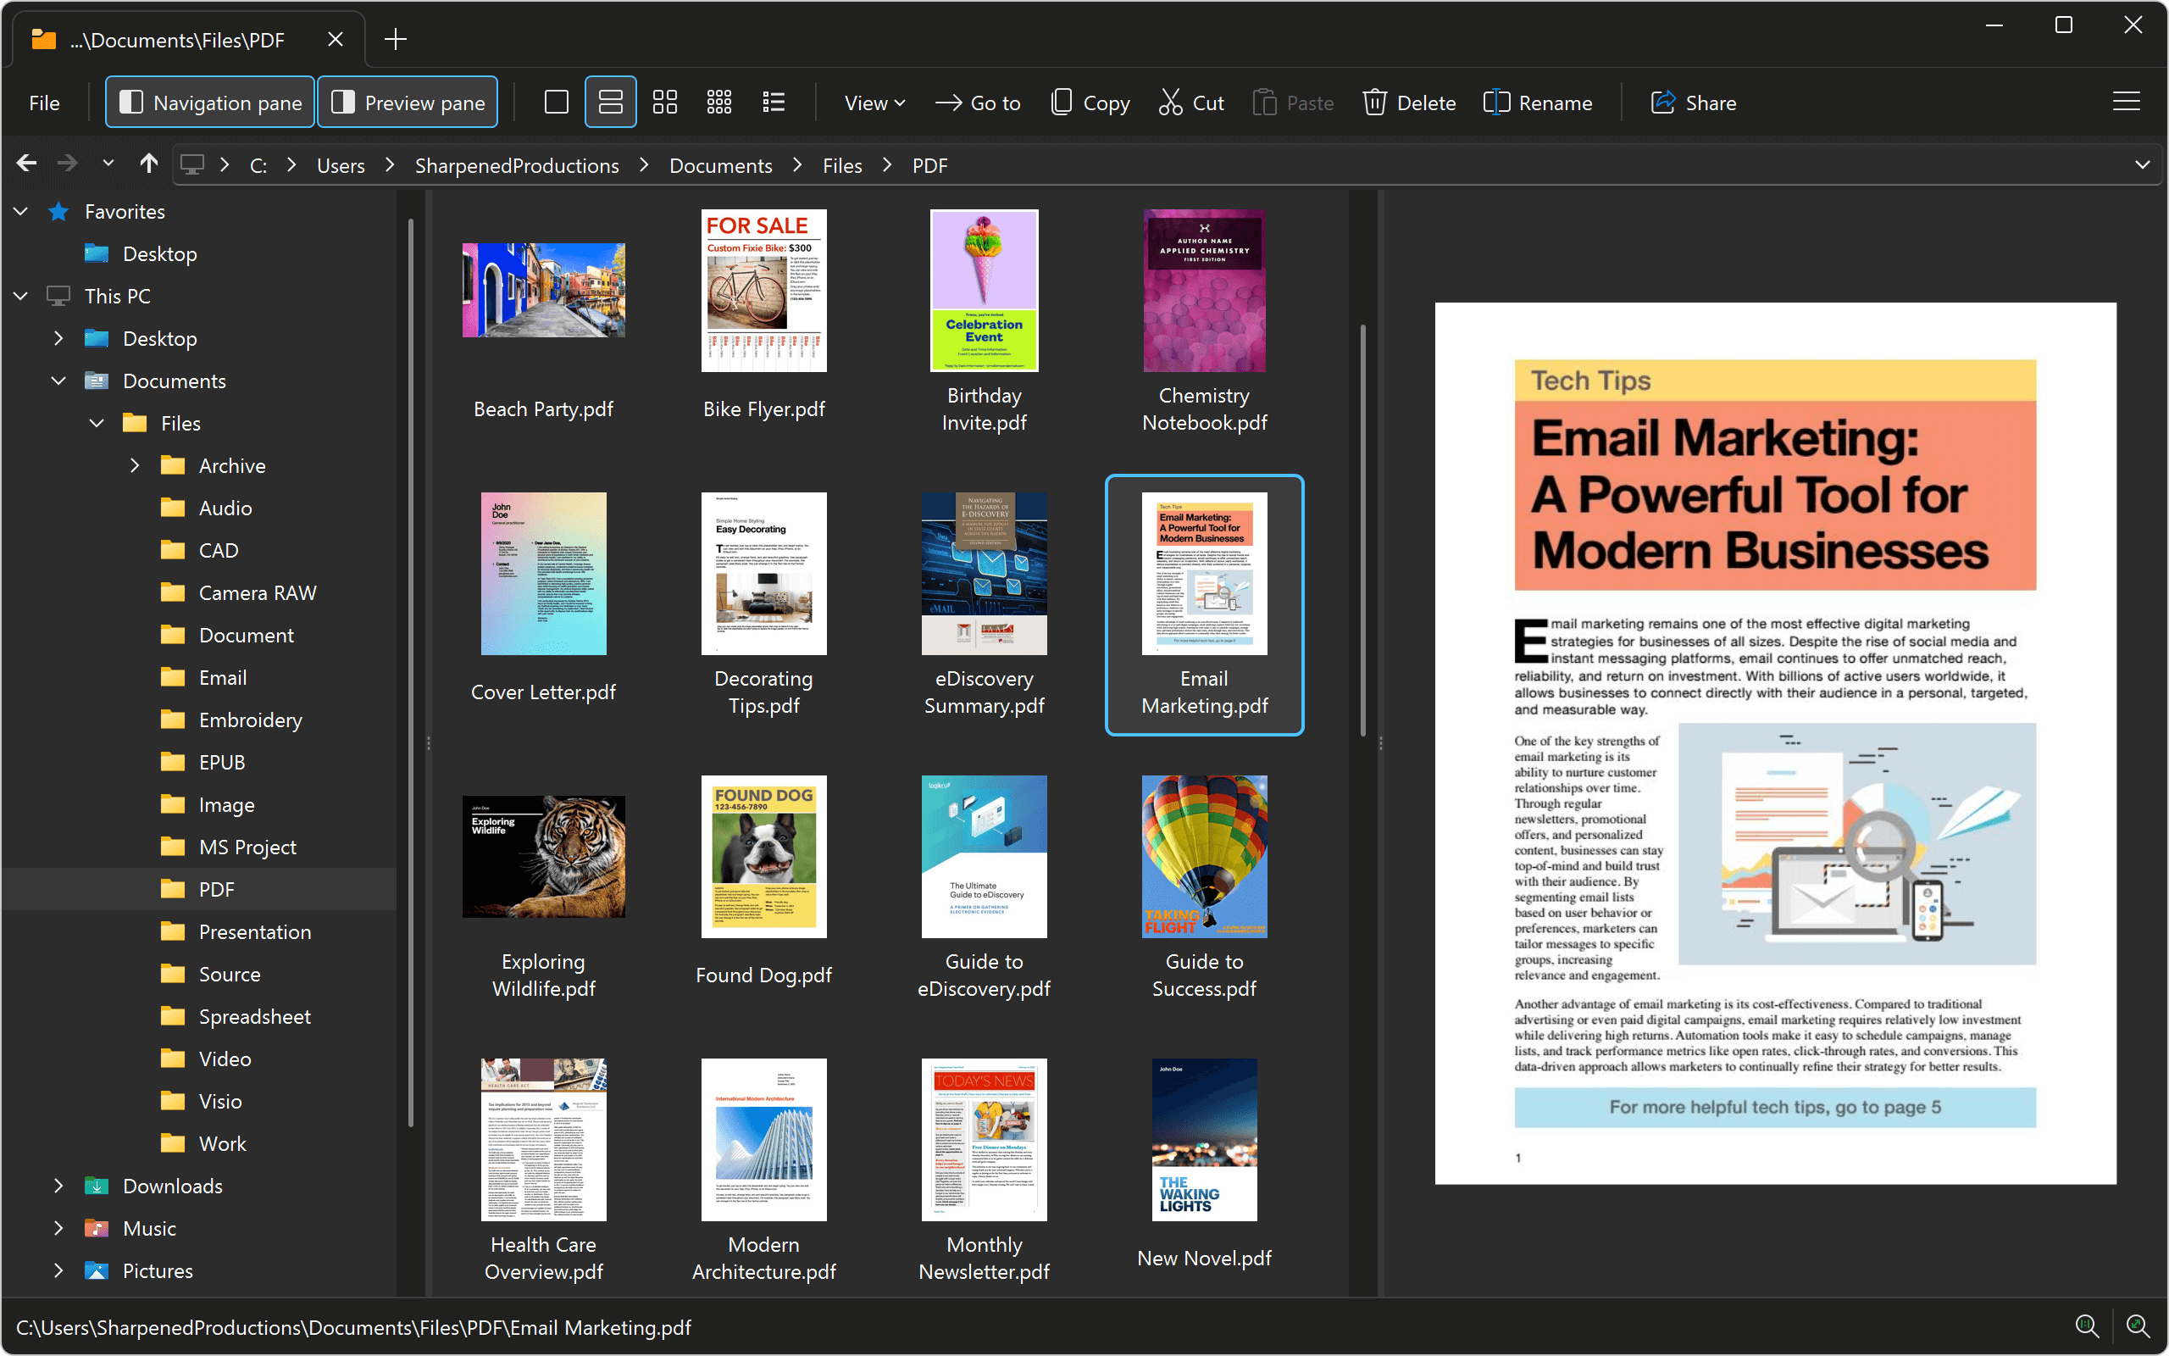This screenshot has height=1356, width=2169.
Task: Toggle the Navigation pane
Action: point(208,102)
